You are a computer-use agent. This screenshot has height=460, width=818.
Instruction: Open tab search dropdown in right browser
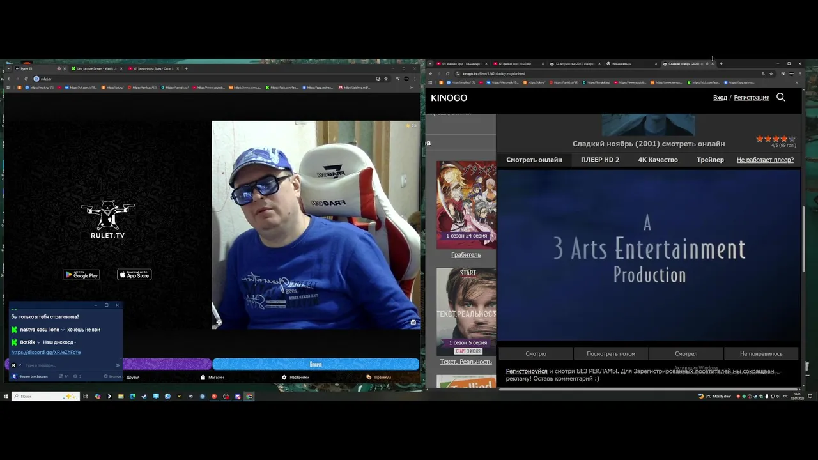point(430,63)
